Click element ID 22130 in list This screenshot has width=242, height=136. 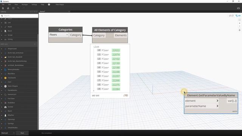pos(116,63)
